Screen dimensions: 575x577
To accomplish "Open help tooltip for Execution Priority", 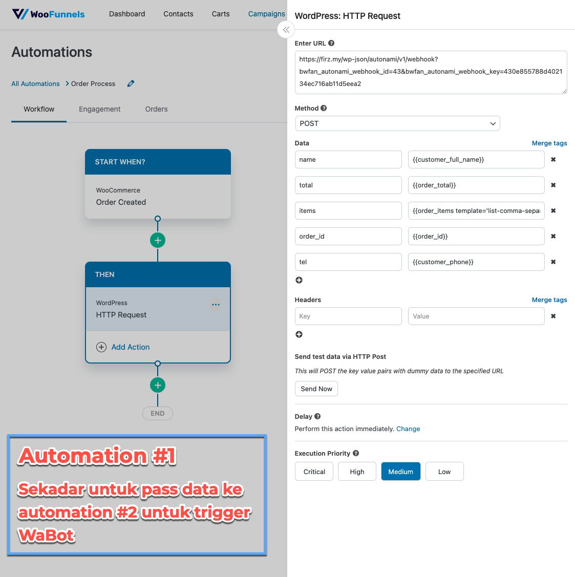I will pyautogui.click(x=356, y=453).
